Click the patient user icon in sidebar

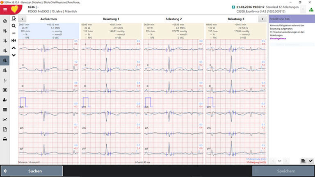[5, 100]
